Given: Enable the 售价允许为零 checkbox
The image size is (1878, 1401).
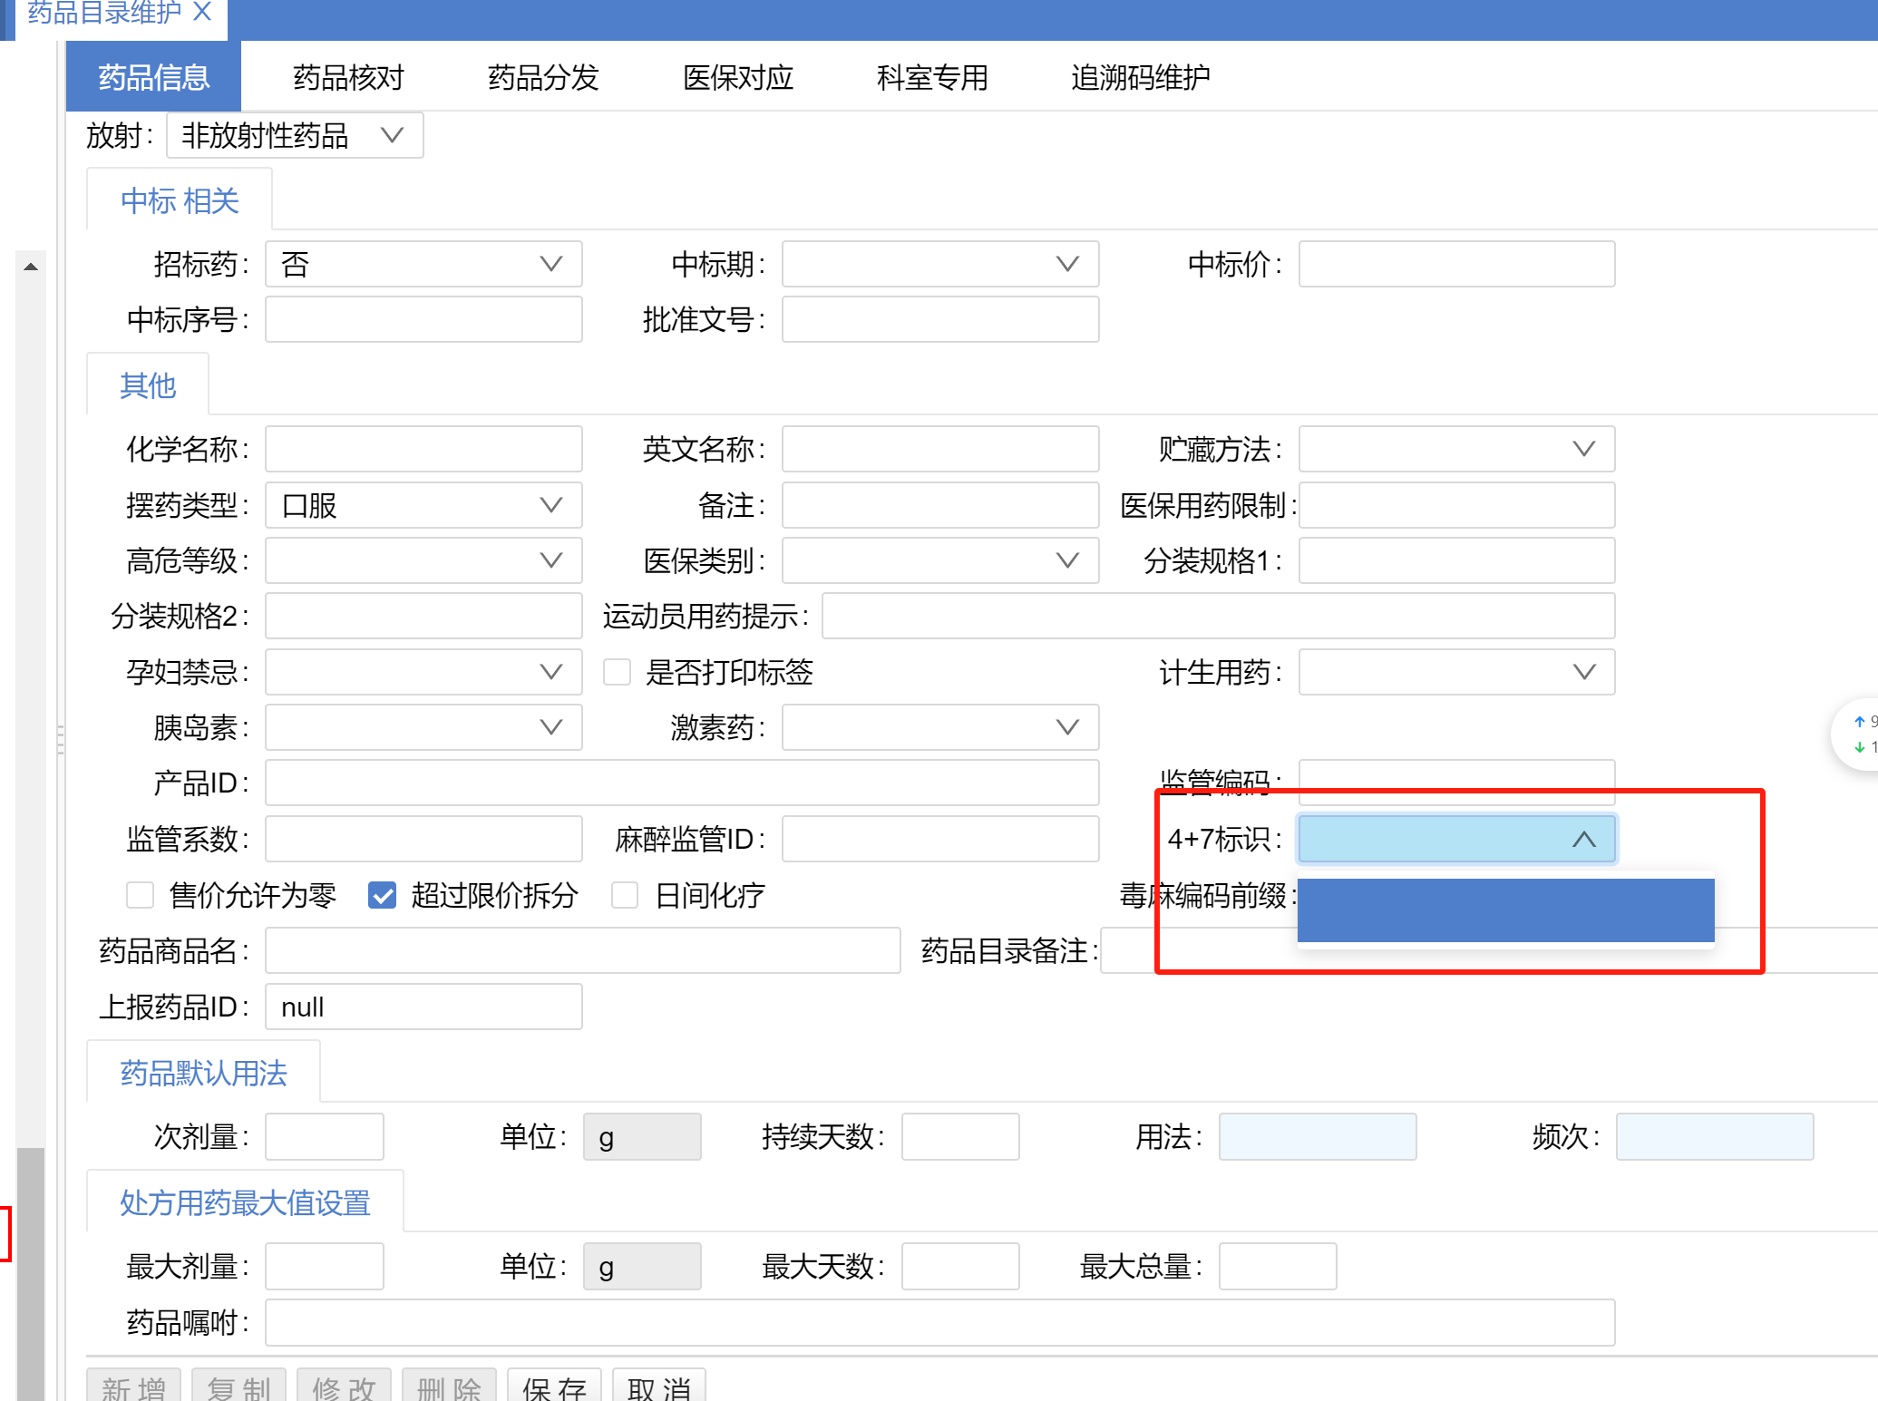Looking at the screenshot, I should [x=140, y=896].
